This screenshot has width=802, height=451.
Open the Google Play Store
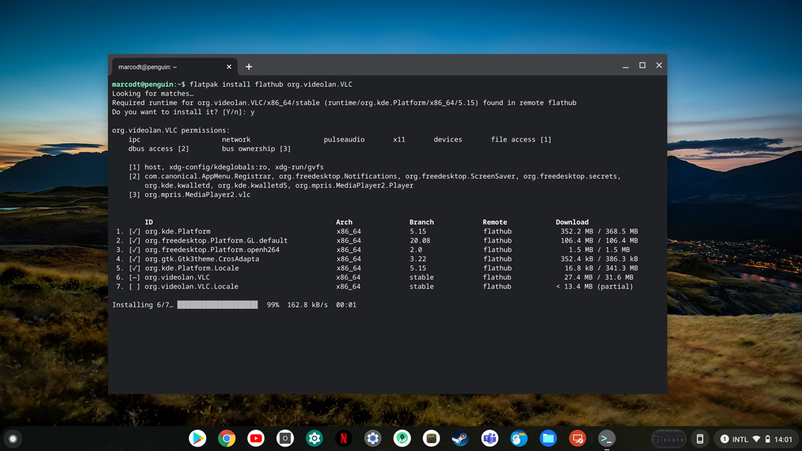[x=197, y=438]
